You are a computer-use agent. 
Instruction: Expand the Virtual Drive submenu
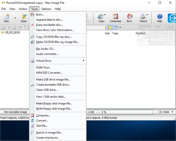58,61
